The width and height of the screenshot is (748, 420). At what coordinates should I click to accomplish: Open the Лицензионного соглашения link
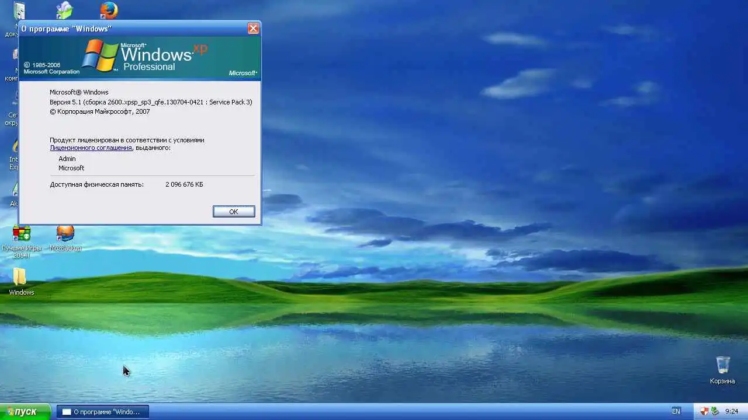point(91,148)
